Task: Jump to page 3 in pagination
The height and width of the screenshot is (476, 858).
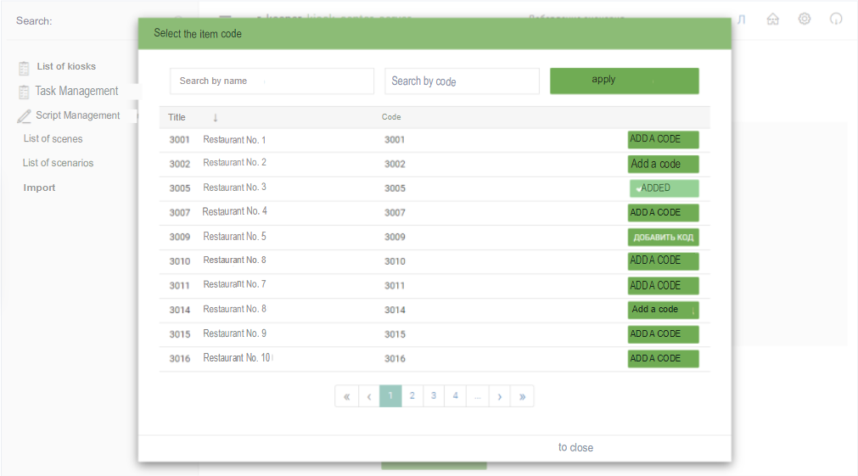Action: click(x=434, y=396)
